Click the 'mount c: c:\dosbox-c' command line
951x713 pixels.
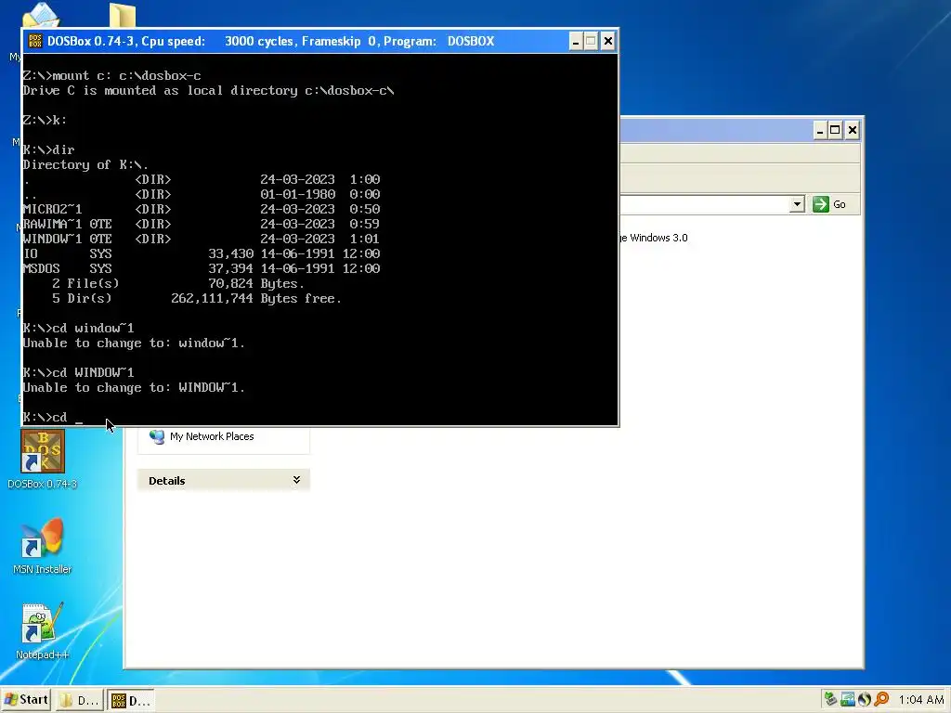click(x=111, y=76)
